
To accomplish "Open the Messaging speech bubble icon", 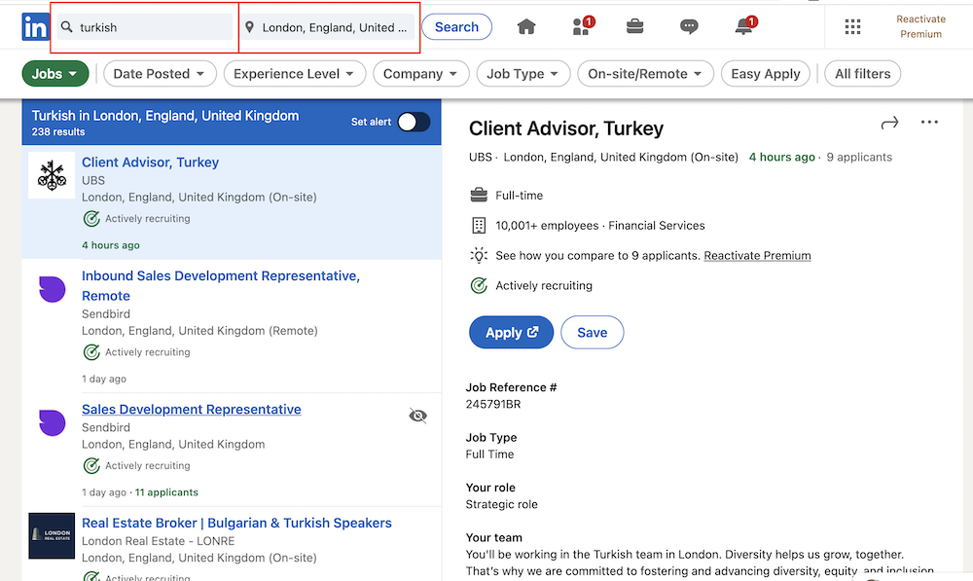I will (689, 26).
